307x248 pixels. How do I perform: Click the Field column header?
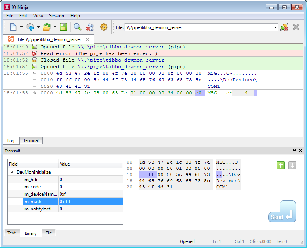tap(33, 164)
